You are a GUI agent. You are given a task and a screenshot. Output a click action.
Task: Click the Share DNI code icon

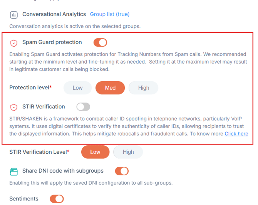pos(14,171)
